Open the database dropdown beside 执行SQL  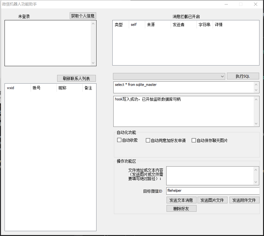pyautogui.click(x=169, y=76)
